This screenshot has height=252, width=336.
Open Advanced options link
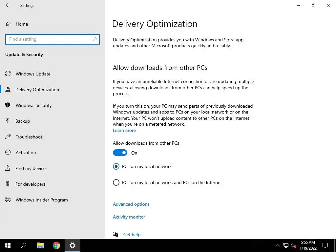[131, 204]
